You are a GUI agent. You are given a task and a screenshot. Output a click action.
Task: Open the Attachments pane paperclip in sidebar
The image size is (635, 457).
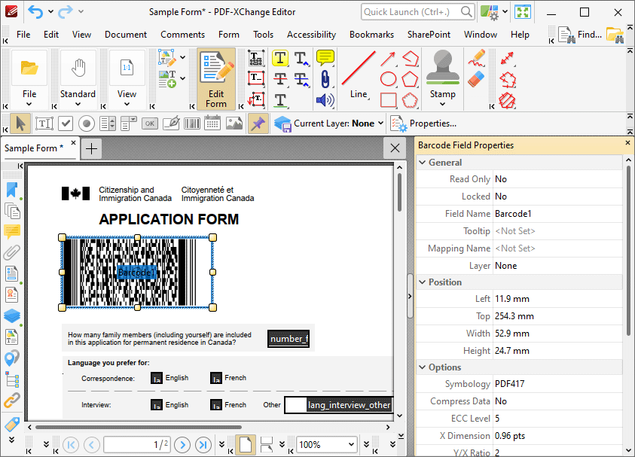[x=11, y=252]
